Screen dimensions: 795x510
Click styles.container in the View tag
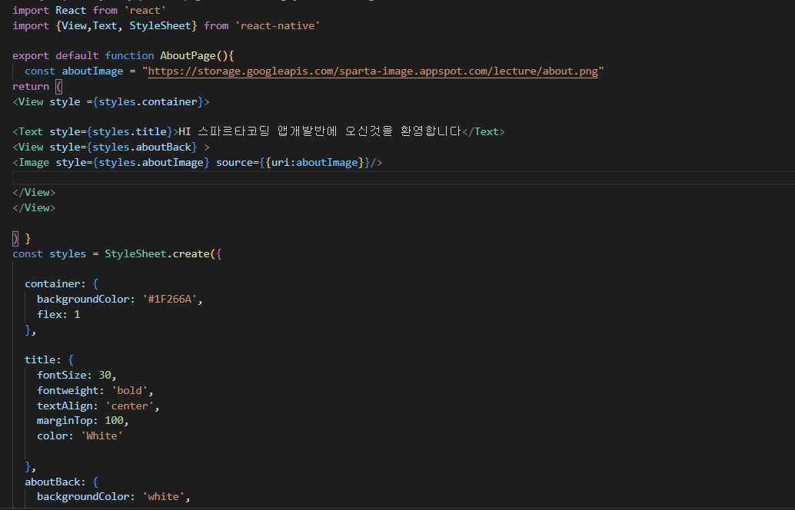tap(148, 102)
